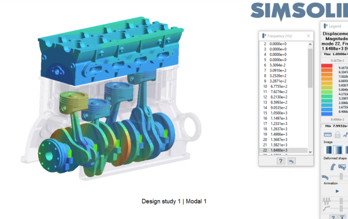Select mode 4 with frequency 0.0000e+0
The height and width of the screenshot is (219, 348).
point(284,55)
